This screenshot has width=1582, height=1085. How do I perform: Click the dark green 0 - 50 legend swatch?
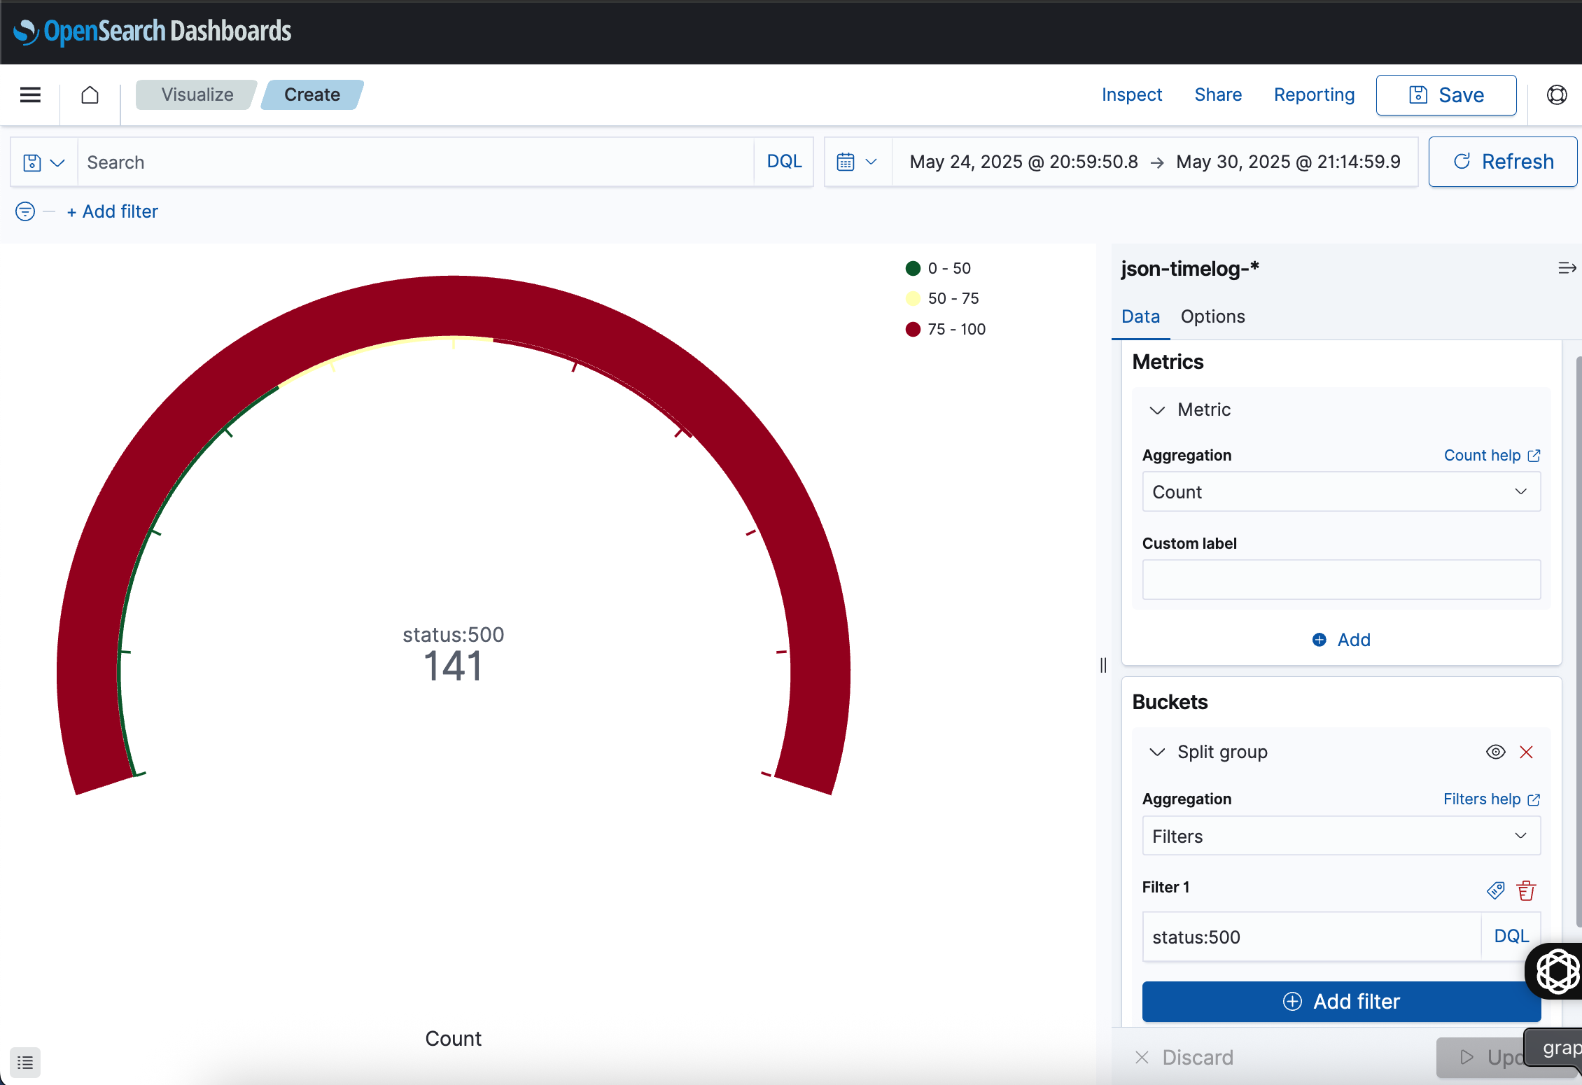pyautogui.click(x=913, y=268)
